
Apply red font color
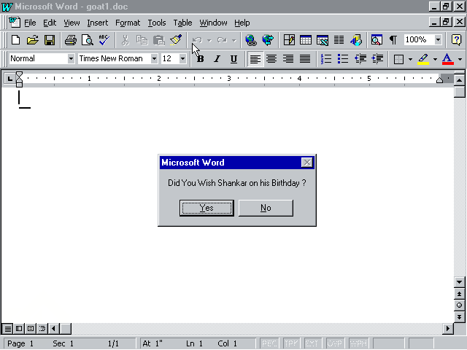click(447, 59)
